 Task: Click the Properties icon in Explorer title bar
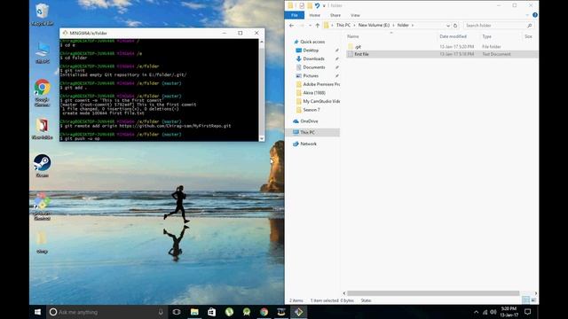click(302, 5)
